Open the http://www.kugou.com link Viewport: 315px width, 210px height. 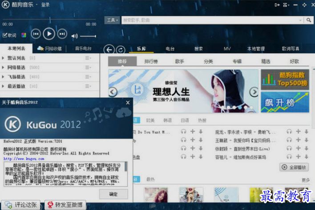(x=24, y=159)
